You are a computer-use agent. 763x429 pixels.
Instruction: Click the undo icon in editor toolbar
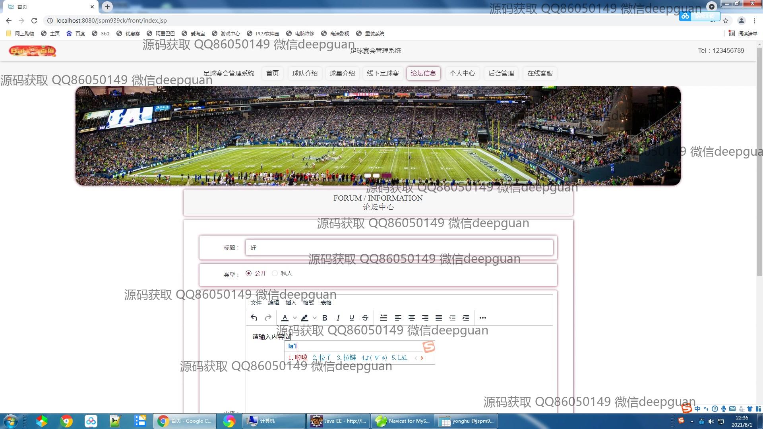[254, 318]
